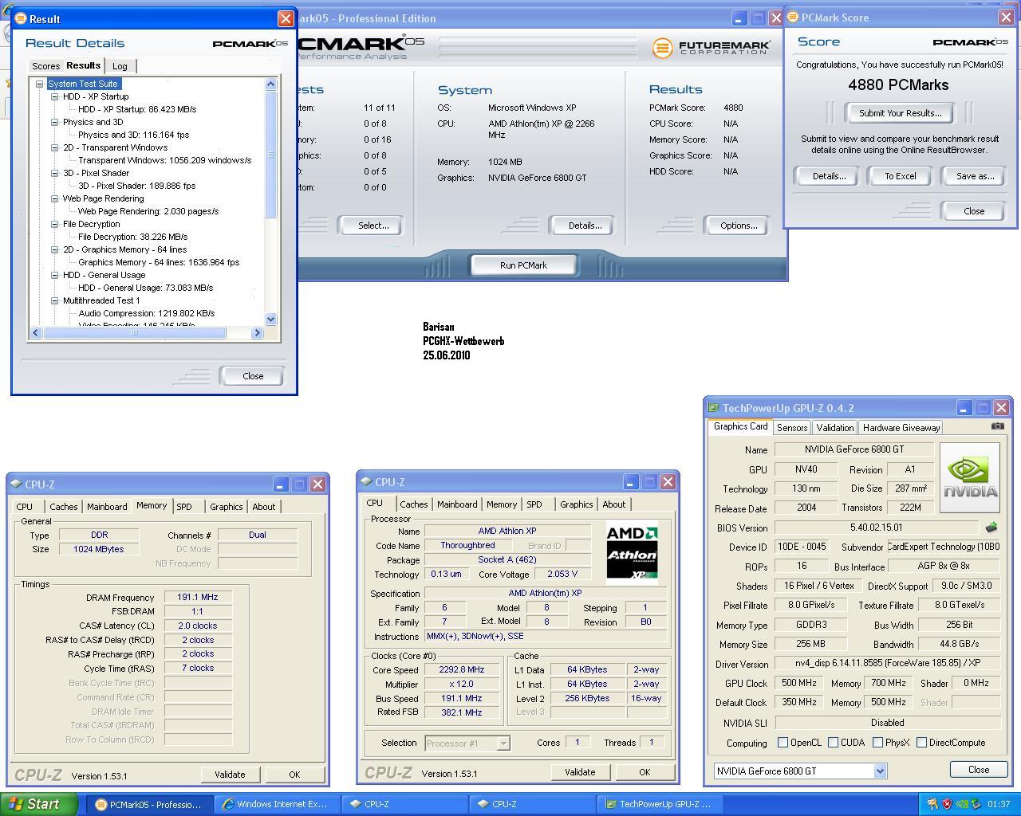Click the CPU-Z Memory window title icon
This screenshot has width=1021, height=816.
pyautogui.click(x=16, y=484)
